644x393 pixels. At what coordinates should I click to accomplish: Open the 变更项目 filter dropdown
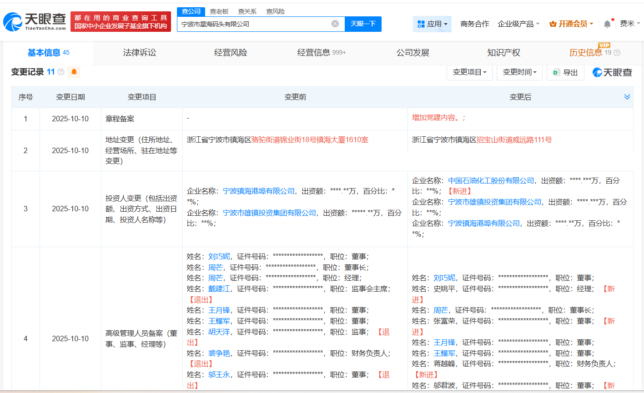469,72
